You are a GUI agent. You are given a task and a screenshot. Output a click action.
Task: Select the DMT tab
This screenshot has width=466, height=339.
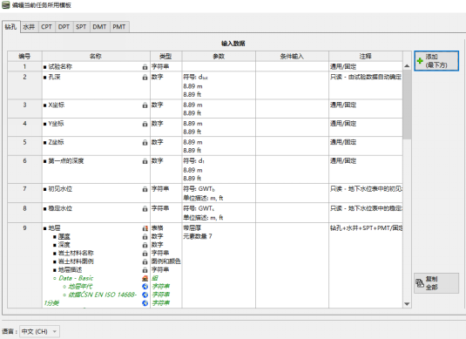(99, 27)
